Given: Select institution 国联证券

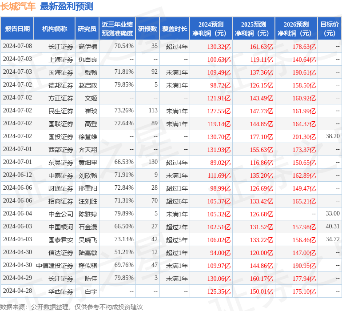Looking at the screenshot, I should [61, 124].
